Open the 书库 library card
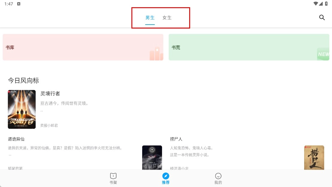Image resolution: width=332 pixels, height=187 pixels. (x=83, y=47)
